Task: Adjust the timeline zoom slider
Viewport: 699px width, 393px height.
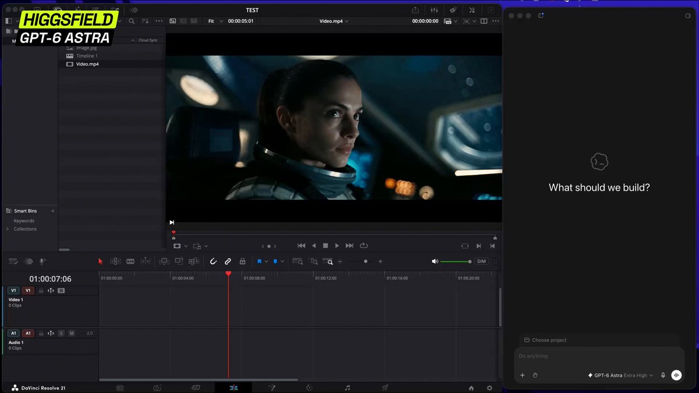Action: coord(365,261)
